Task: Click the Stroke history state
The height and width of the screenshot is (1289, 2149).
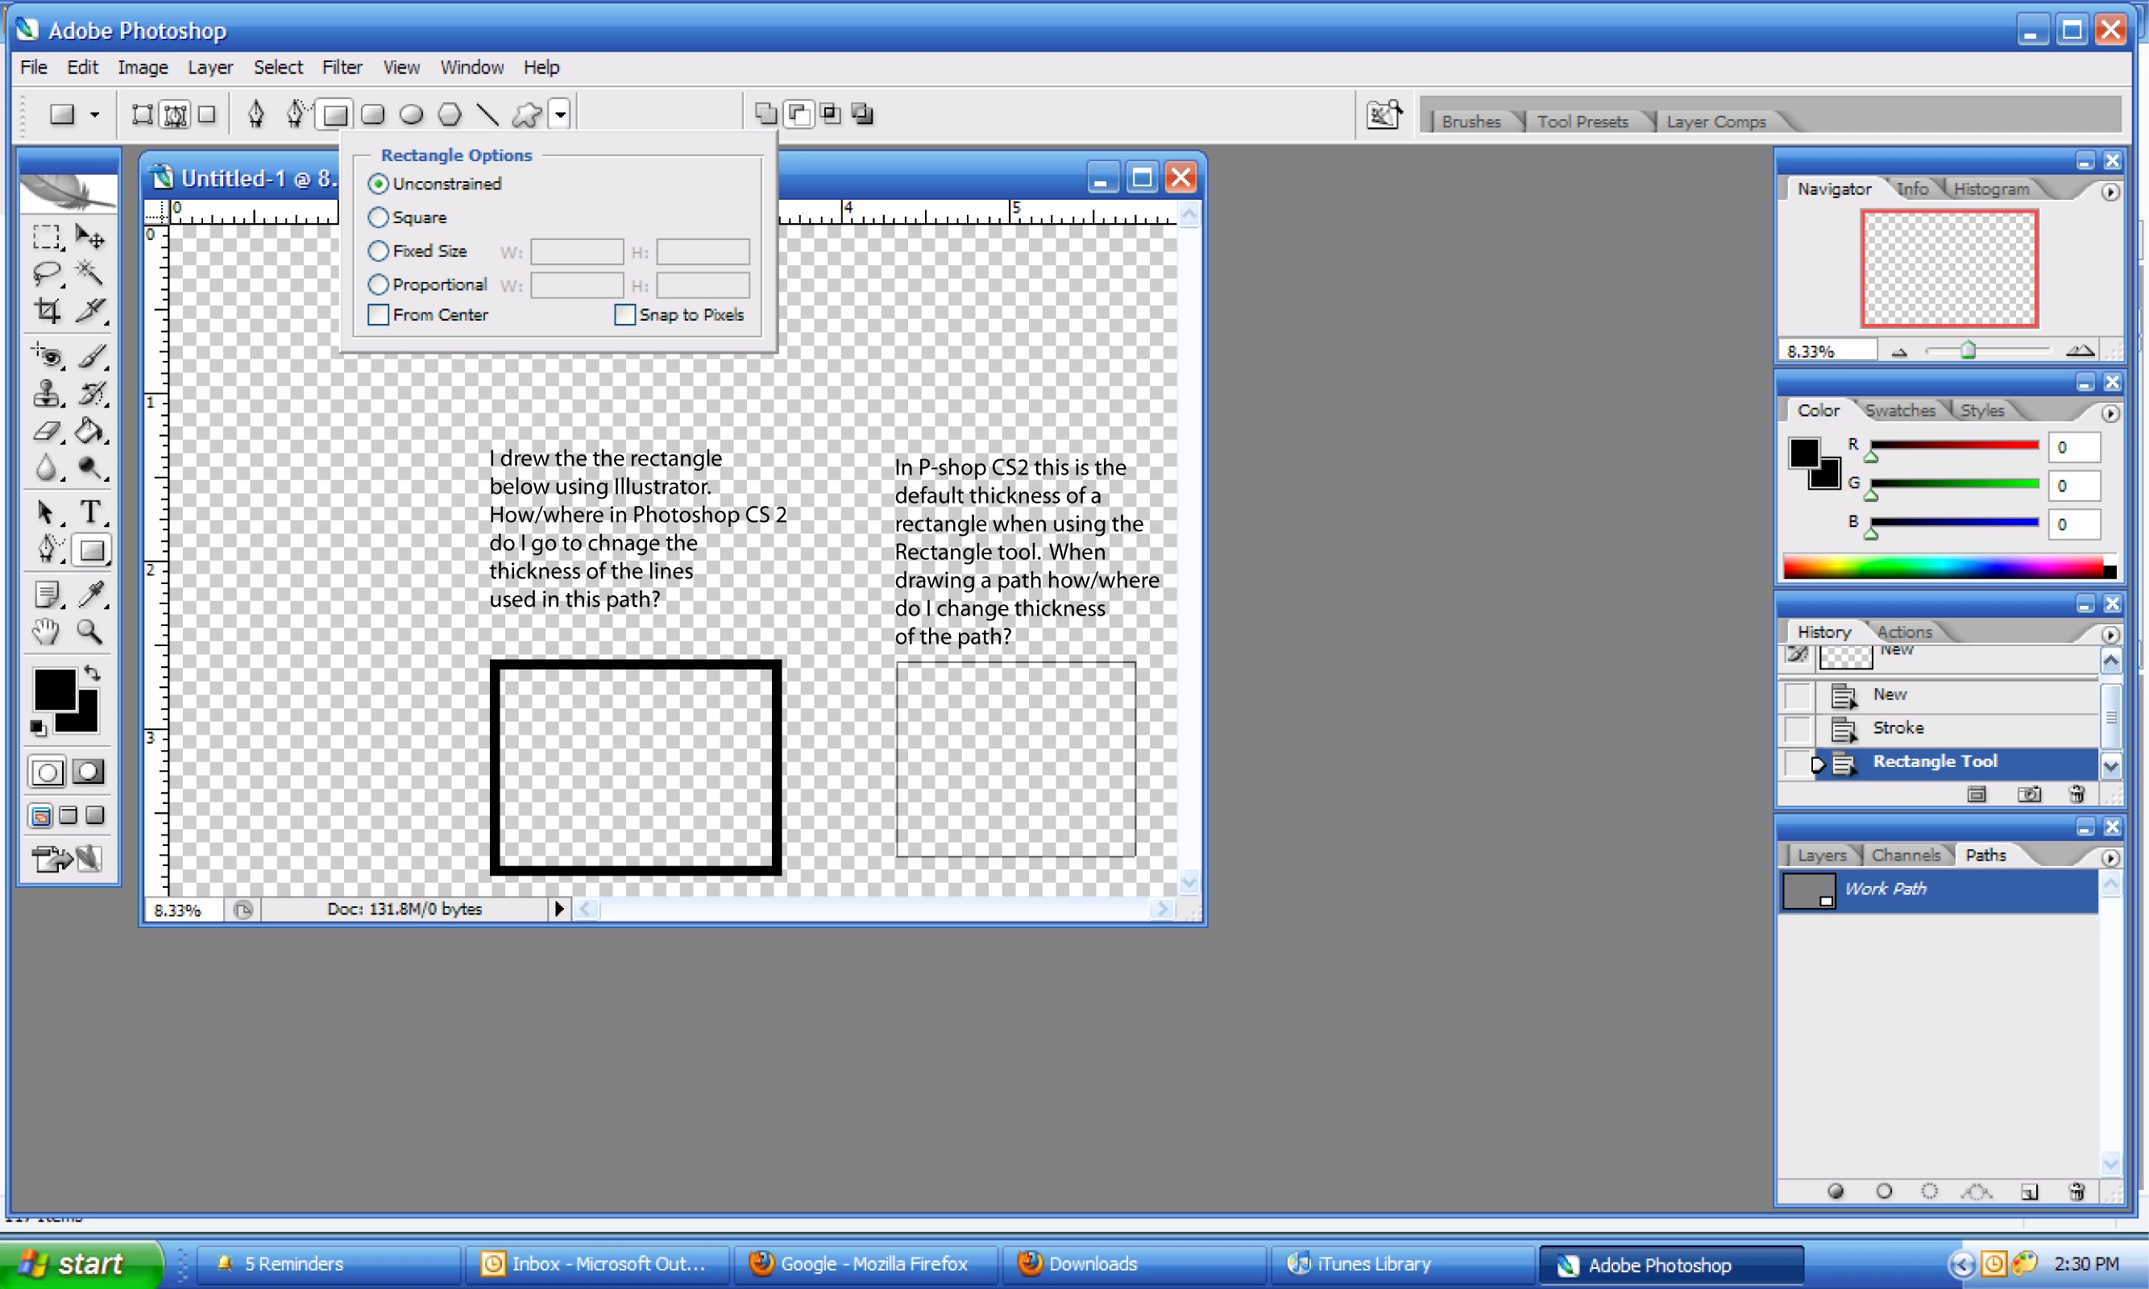Action: click(1897, 728)
